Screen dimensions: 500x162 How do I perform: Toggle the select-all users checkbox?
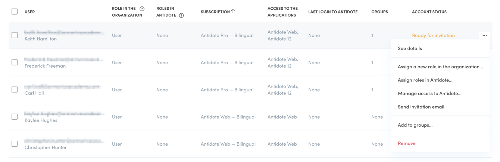click(x=15, y=12)
